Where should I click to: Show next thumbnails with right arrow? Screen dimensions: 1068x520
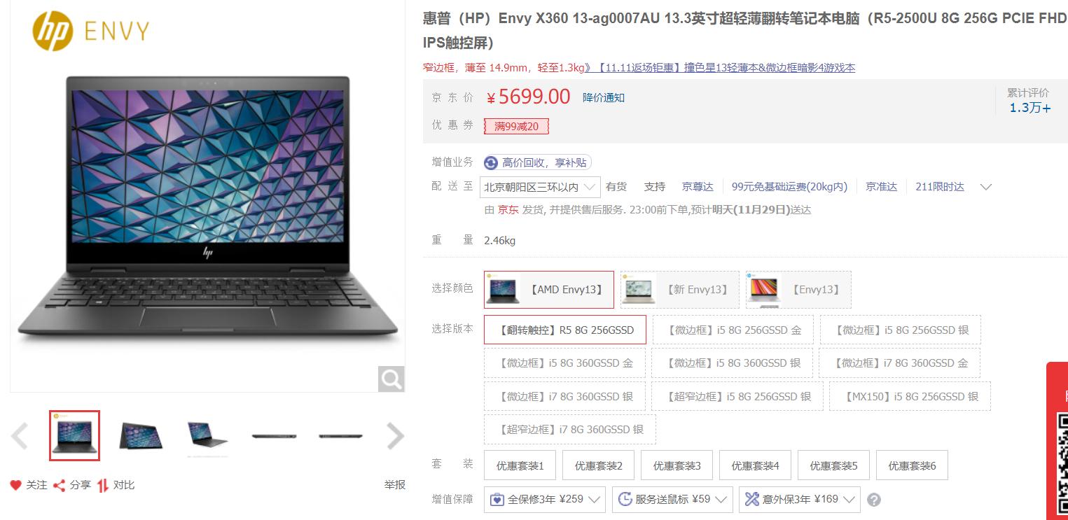pyautogui.click(x=396, y=436)
